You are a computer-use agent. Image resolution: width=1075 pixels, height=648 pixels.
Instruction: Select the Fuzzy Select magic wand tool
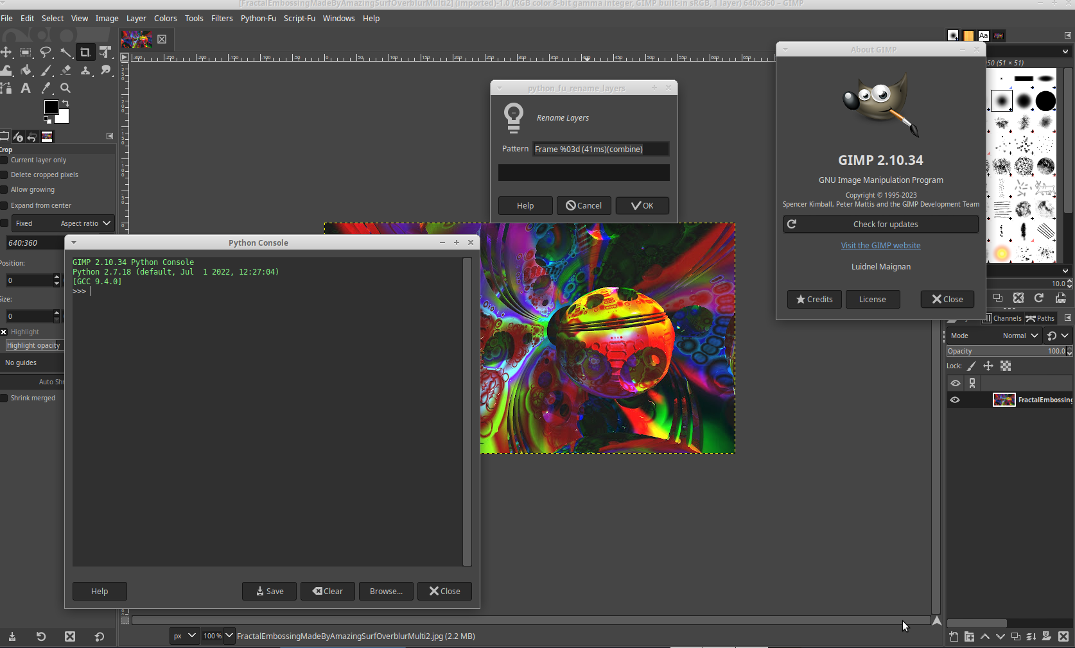[x=66, y=53]
